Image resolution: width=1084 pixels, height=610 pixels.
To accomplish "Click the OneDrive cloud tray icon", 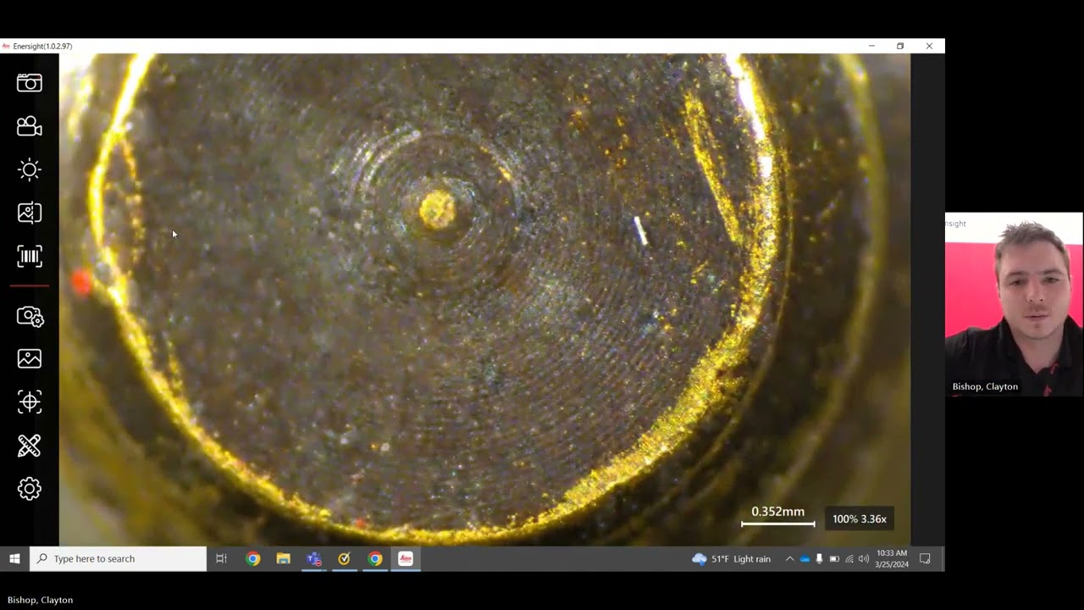I will coord(805,558).
